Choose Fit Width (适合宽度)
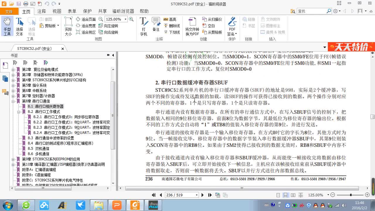The width and height of the screenshot is (375, 211). (86, 26)
